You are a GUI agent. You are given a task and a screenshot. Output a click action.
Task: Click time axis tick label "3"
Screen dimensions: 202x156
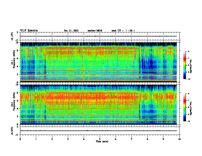pyautogui.click(x=68, y=139)
